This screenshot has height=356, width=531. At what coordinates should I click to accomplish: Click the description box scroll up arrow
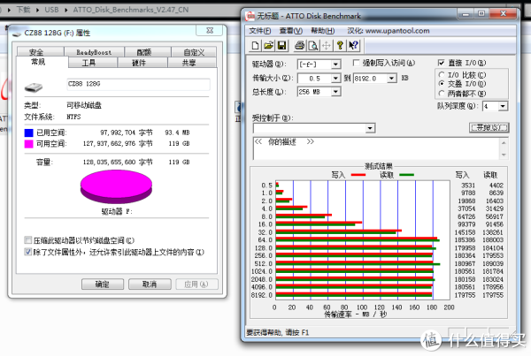(504, 143)
